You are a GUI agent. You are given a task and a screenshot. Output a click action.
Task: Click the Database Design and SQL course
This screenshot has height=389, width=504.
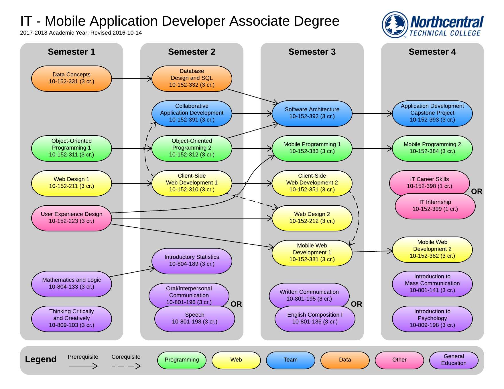pos(192,78)
